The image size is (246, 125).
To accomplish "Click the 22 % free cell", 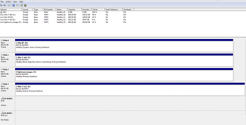I will pos(94,22).
